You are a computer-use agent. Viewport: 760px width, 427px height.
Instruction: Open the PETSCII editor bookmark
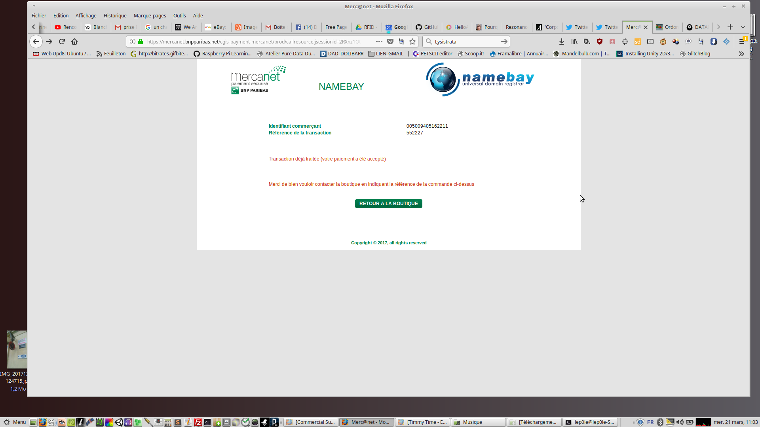coord(433,54)
